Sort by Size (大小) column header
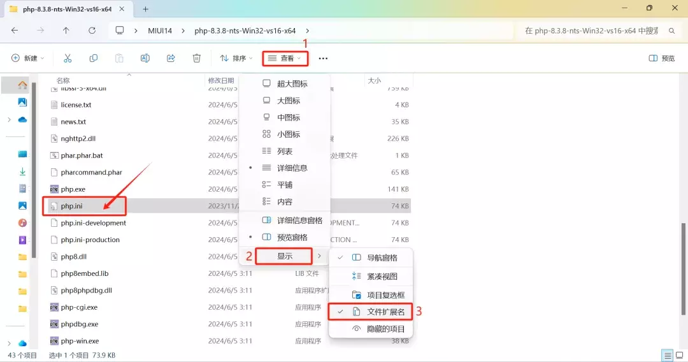The width and height of the screenshot is (688, 362). 375,80
